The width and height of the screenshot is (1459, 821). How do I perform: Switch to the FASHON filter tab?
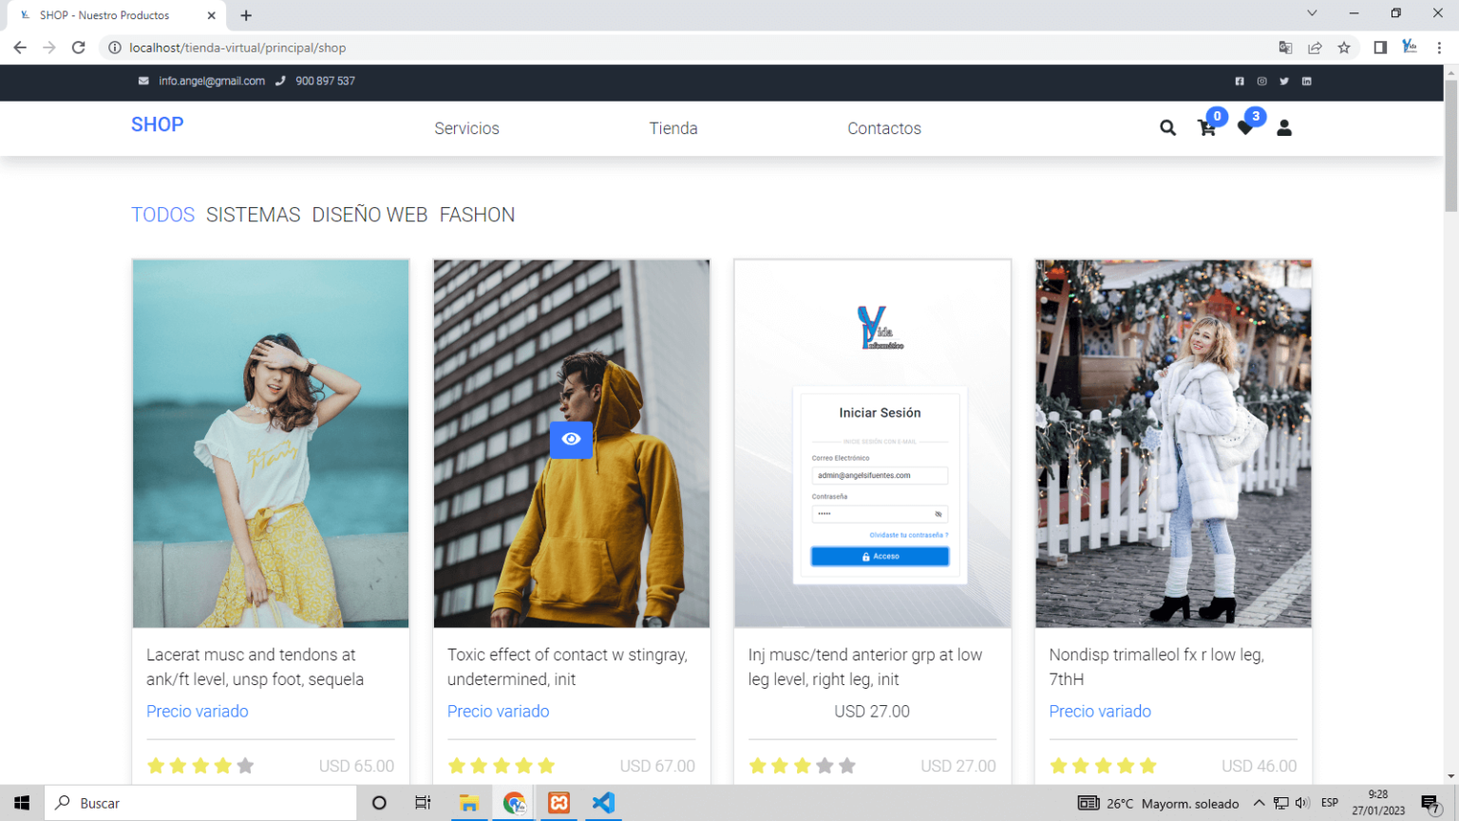click(477, 215)
